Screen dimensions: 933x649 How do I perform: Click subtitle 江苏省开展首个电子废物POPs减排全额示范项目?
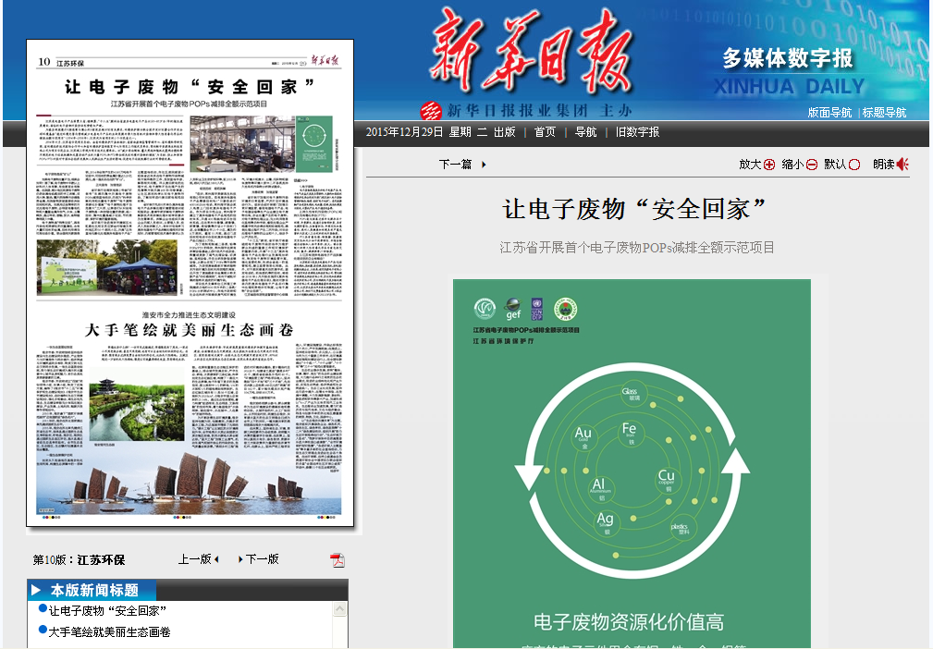pyautogui.click(x=637, y=248)
